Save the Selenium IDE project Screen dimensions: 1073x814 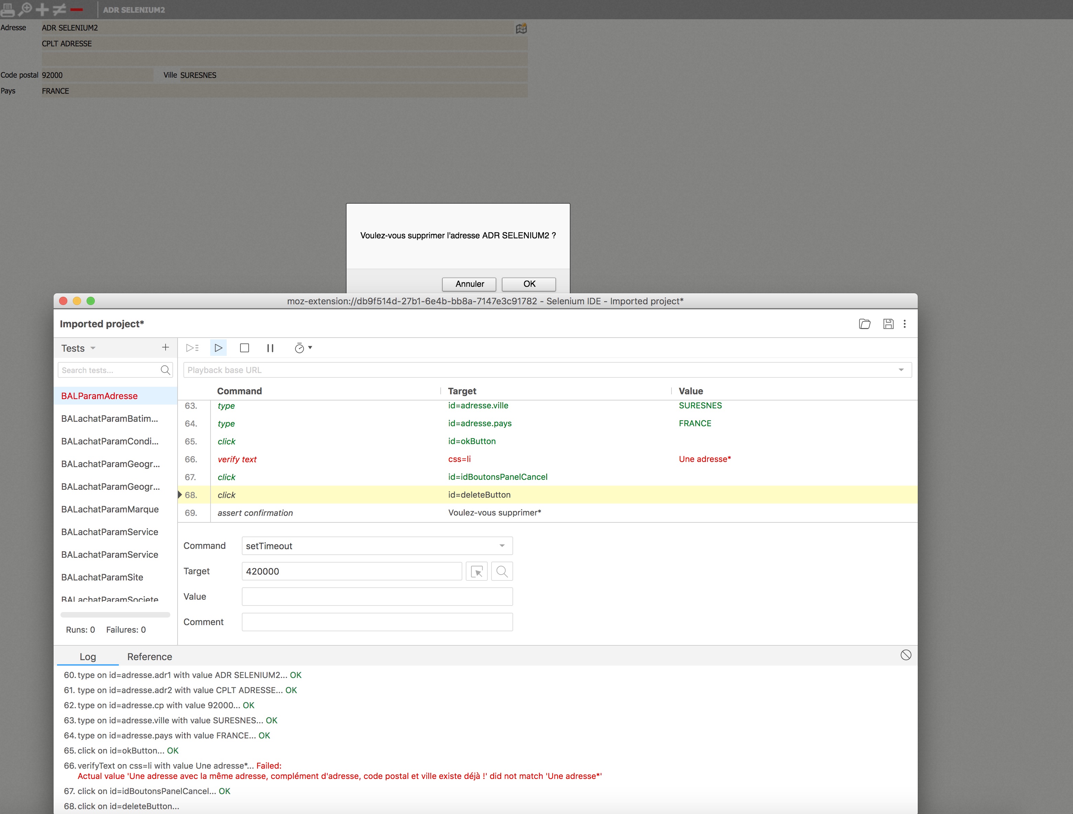[888, 324]
